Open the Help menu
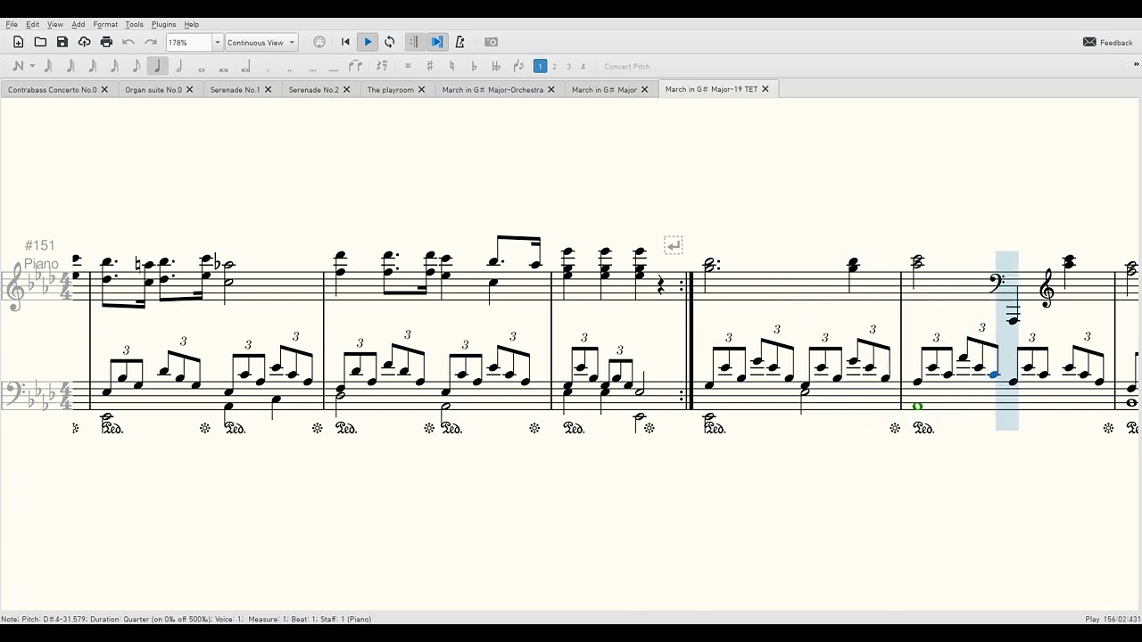 pyautogui.click(x=191, y=24)
